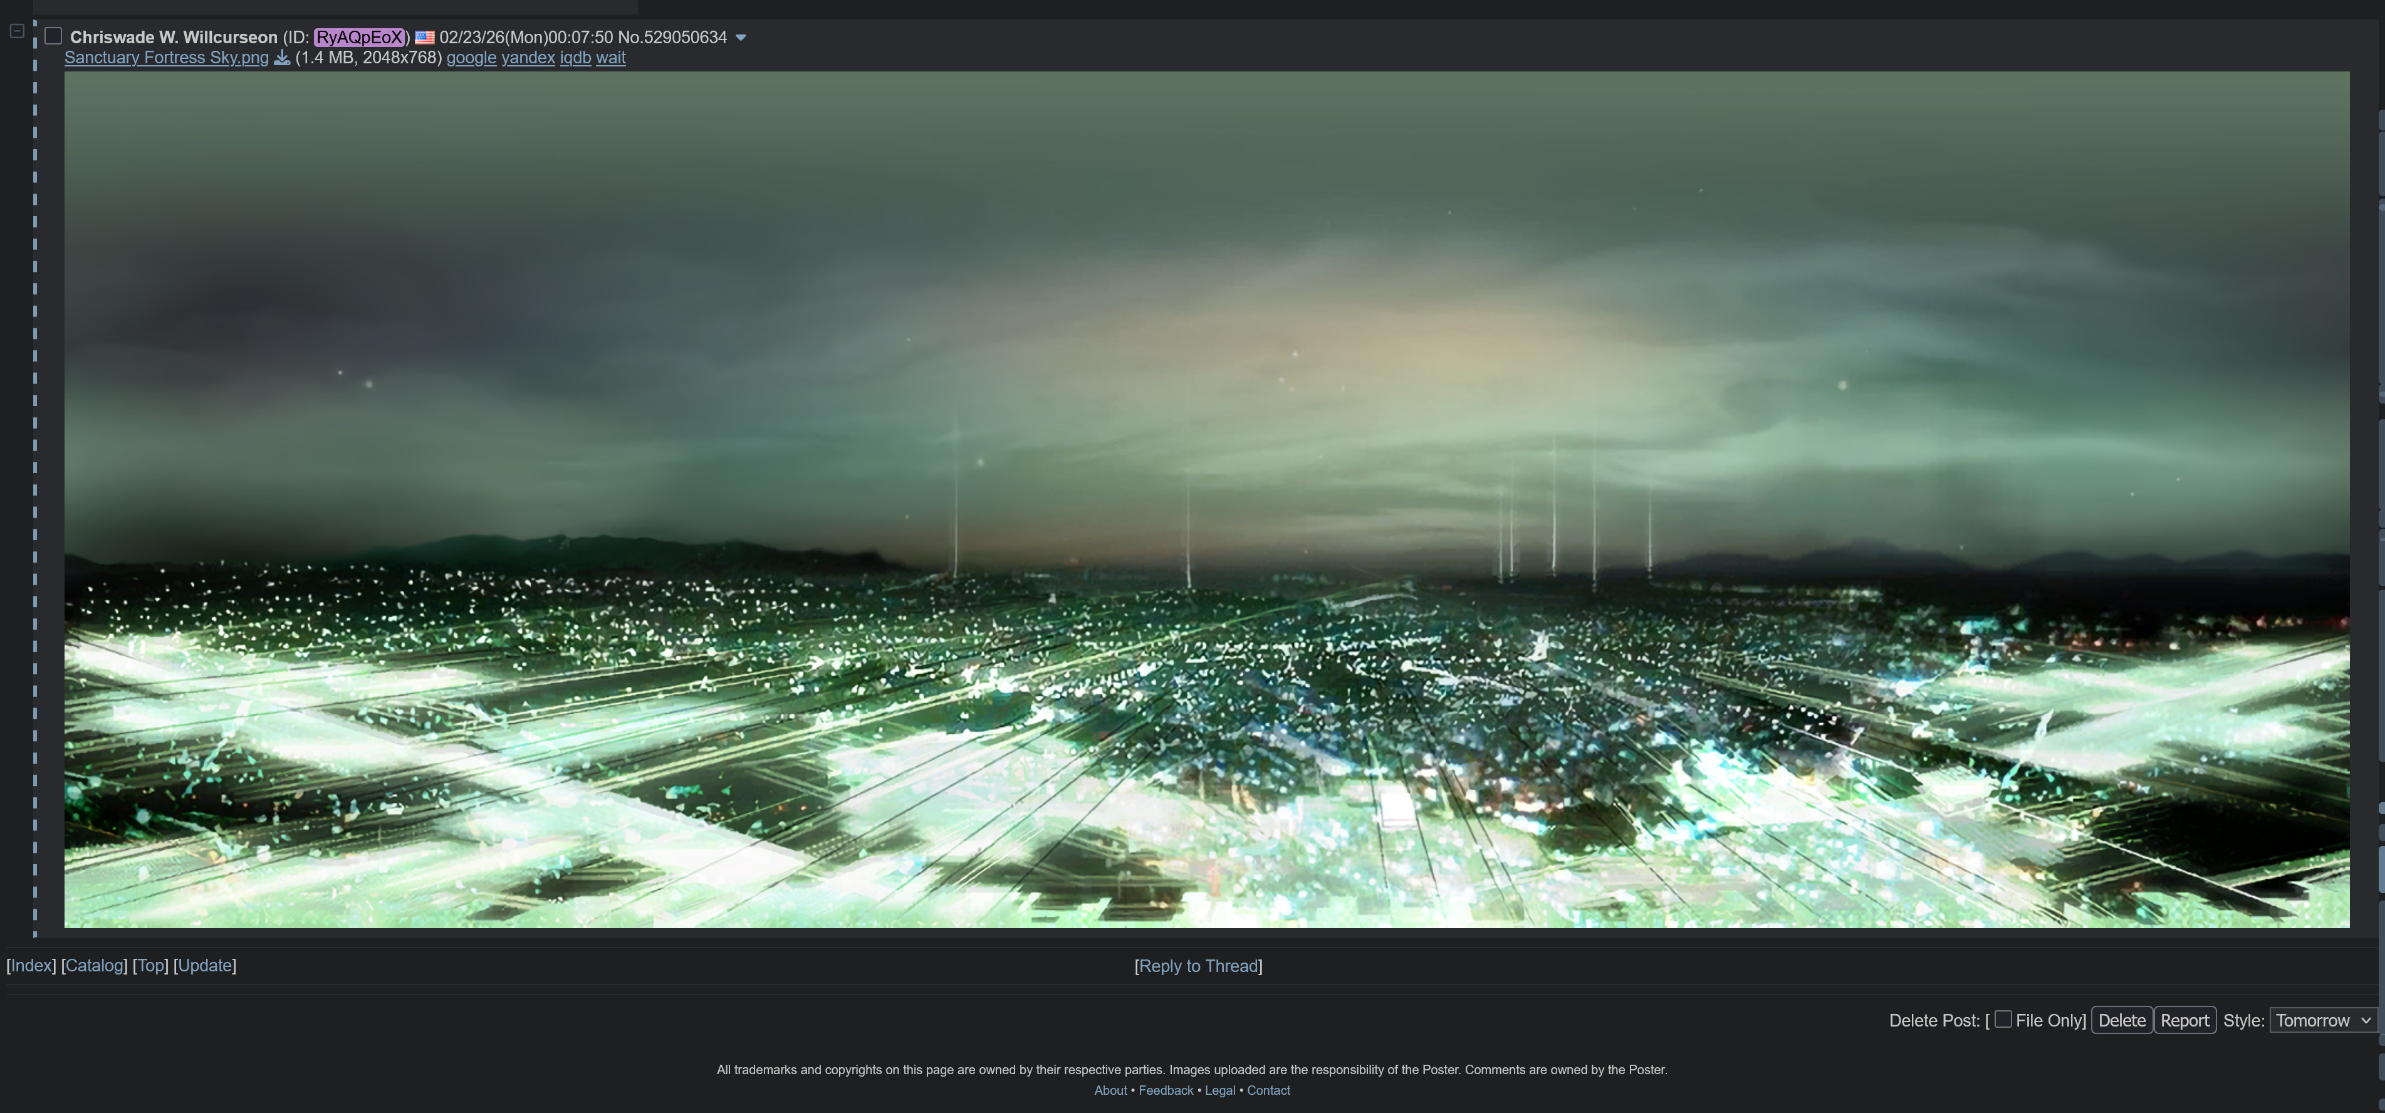The height and width of the screenshot is (1113, 2385).
Task: Search the image with yandex
Action: click(528, 58)
